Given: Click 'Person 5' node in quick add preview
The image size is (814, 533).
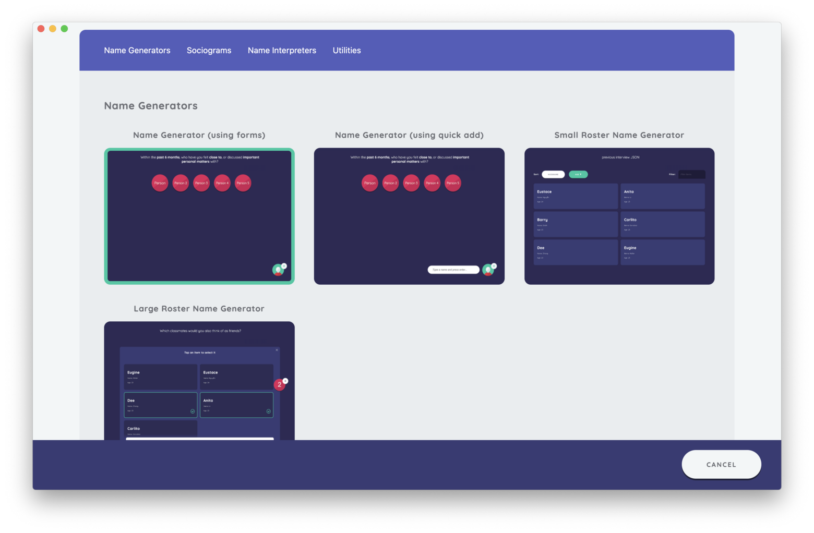Looking at the screenshot, I should pyautogui.click(x=453, y=183).
